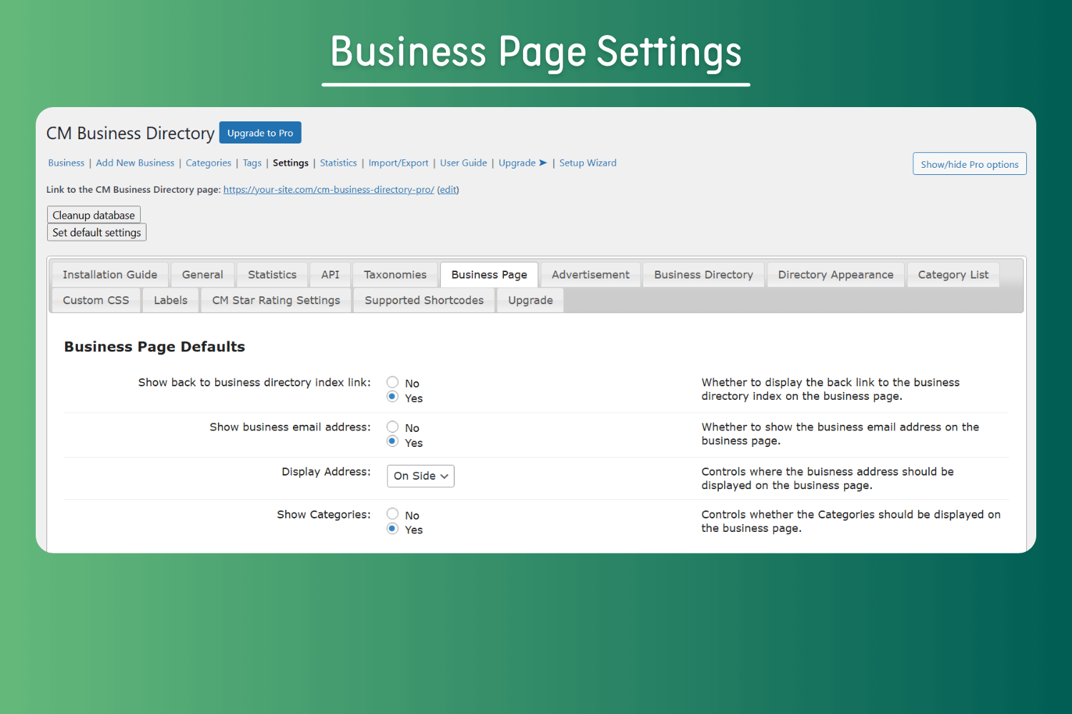The height and width of the screenshot is (714, 1072).
Task: Open Add New Business link
Action: tap(135, 163)
